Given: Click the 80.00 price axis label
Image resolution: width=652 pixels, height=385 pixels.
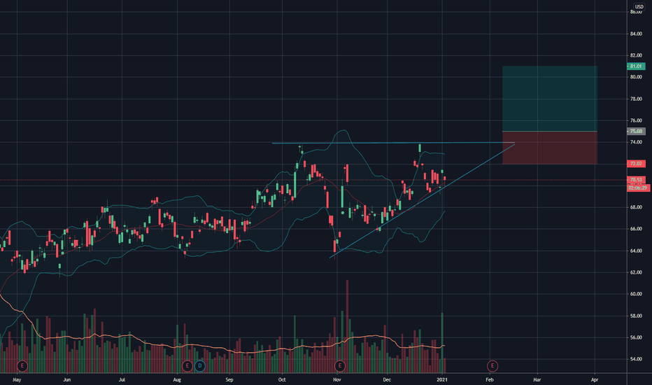Looking at the screenshot, I should (636, 77).
